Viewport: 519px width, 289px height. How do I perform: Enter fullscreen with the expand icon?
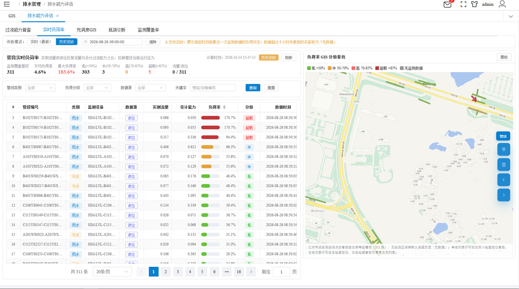tap(463, 4)
